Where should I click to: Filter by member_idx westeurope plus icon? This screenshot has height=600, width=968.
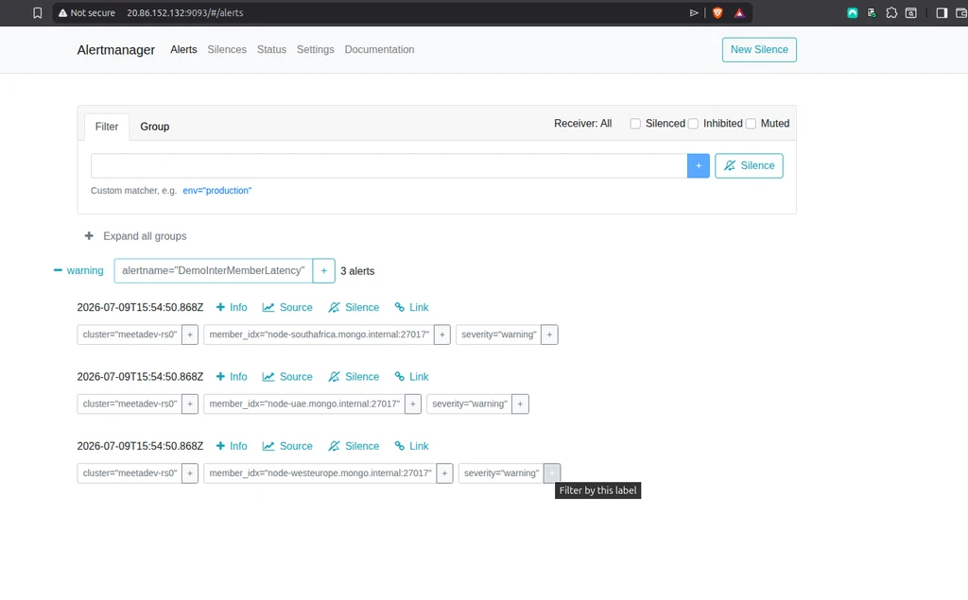tap(444, 472)
